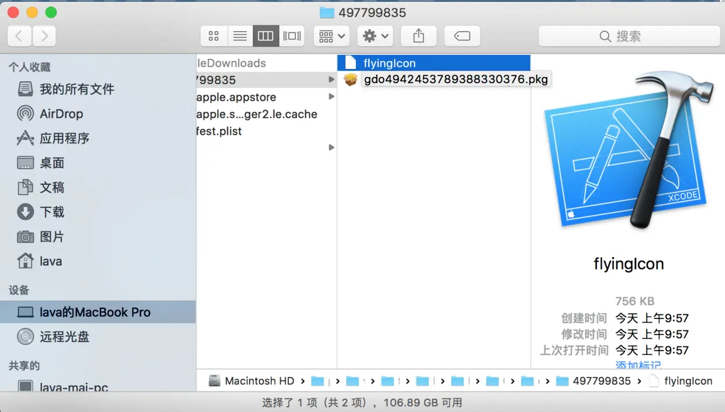Switch to Cover Flow view

292,36
